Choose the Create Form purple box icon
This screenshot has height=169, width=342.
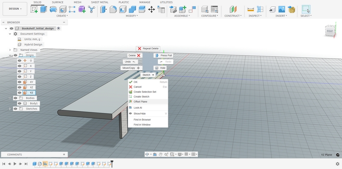coord(82,9)
